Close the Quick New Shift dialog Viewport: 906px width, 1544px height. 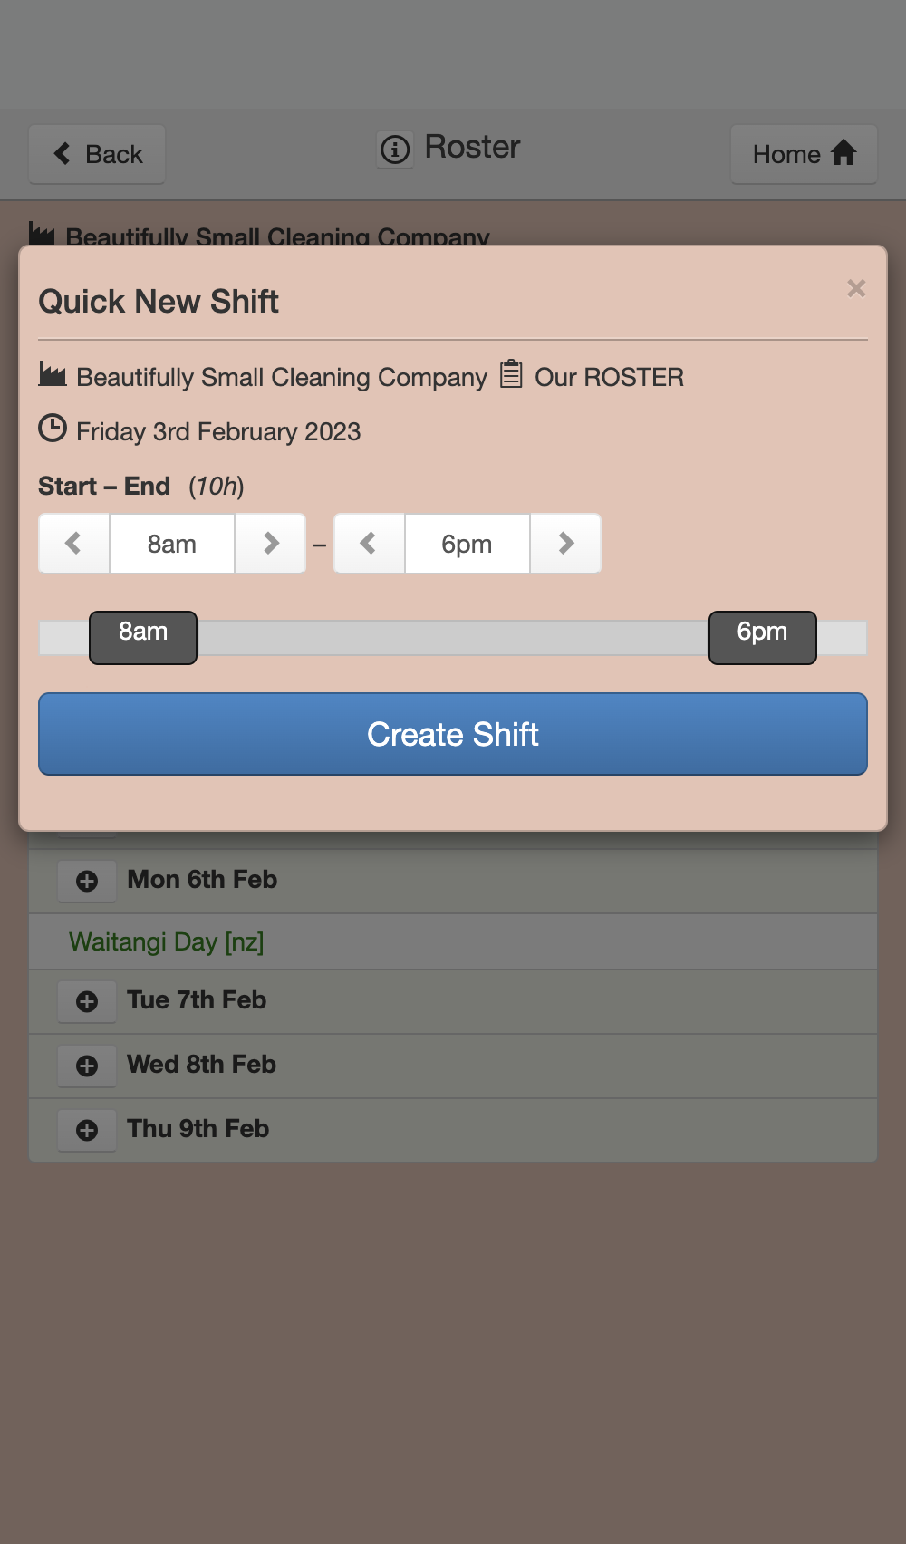tap(856, 288)
